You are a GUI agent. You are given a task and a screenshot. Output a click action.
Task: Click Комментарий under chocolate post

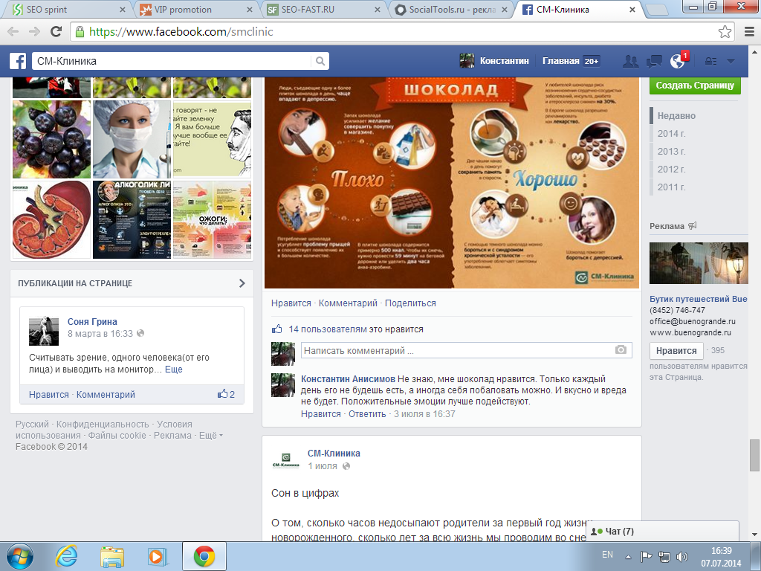[348, 303]
